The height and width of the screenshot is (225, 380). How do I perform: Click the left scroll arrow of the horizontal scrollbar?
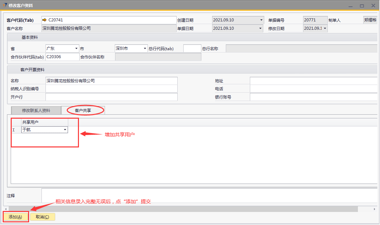point(5,209)
